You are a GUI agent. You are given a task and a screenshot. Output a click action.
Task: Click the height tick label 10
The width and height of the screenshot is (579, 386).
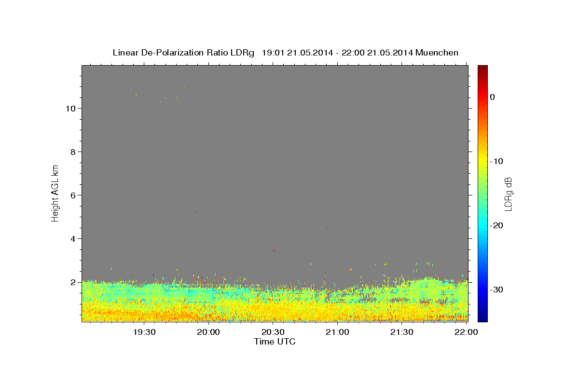pyautogui.click(x=70, y=109)
